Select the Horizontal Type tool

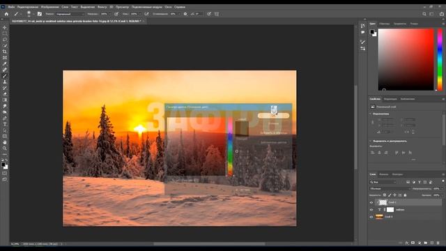click(5, 124)
